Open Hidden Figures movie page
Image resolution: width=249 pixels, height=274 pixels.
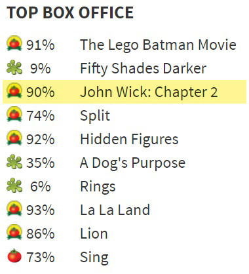[129, 140]
